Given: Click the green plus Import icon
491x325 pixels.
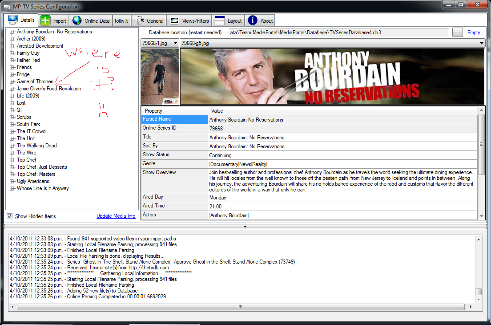Looking at the screenshot, I should coord(45,20).
